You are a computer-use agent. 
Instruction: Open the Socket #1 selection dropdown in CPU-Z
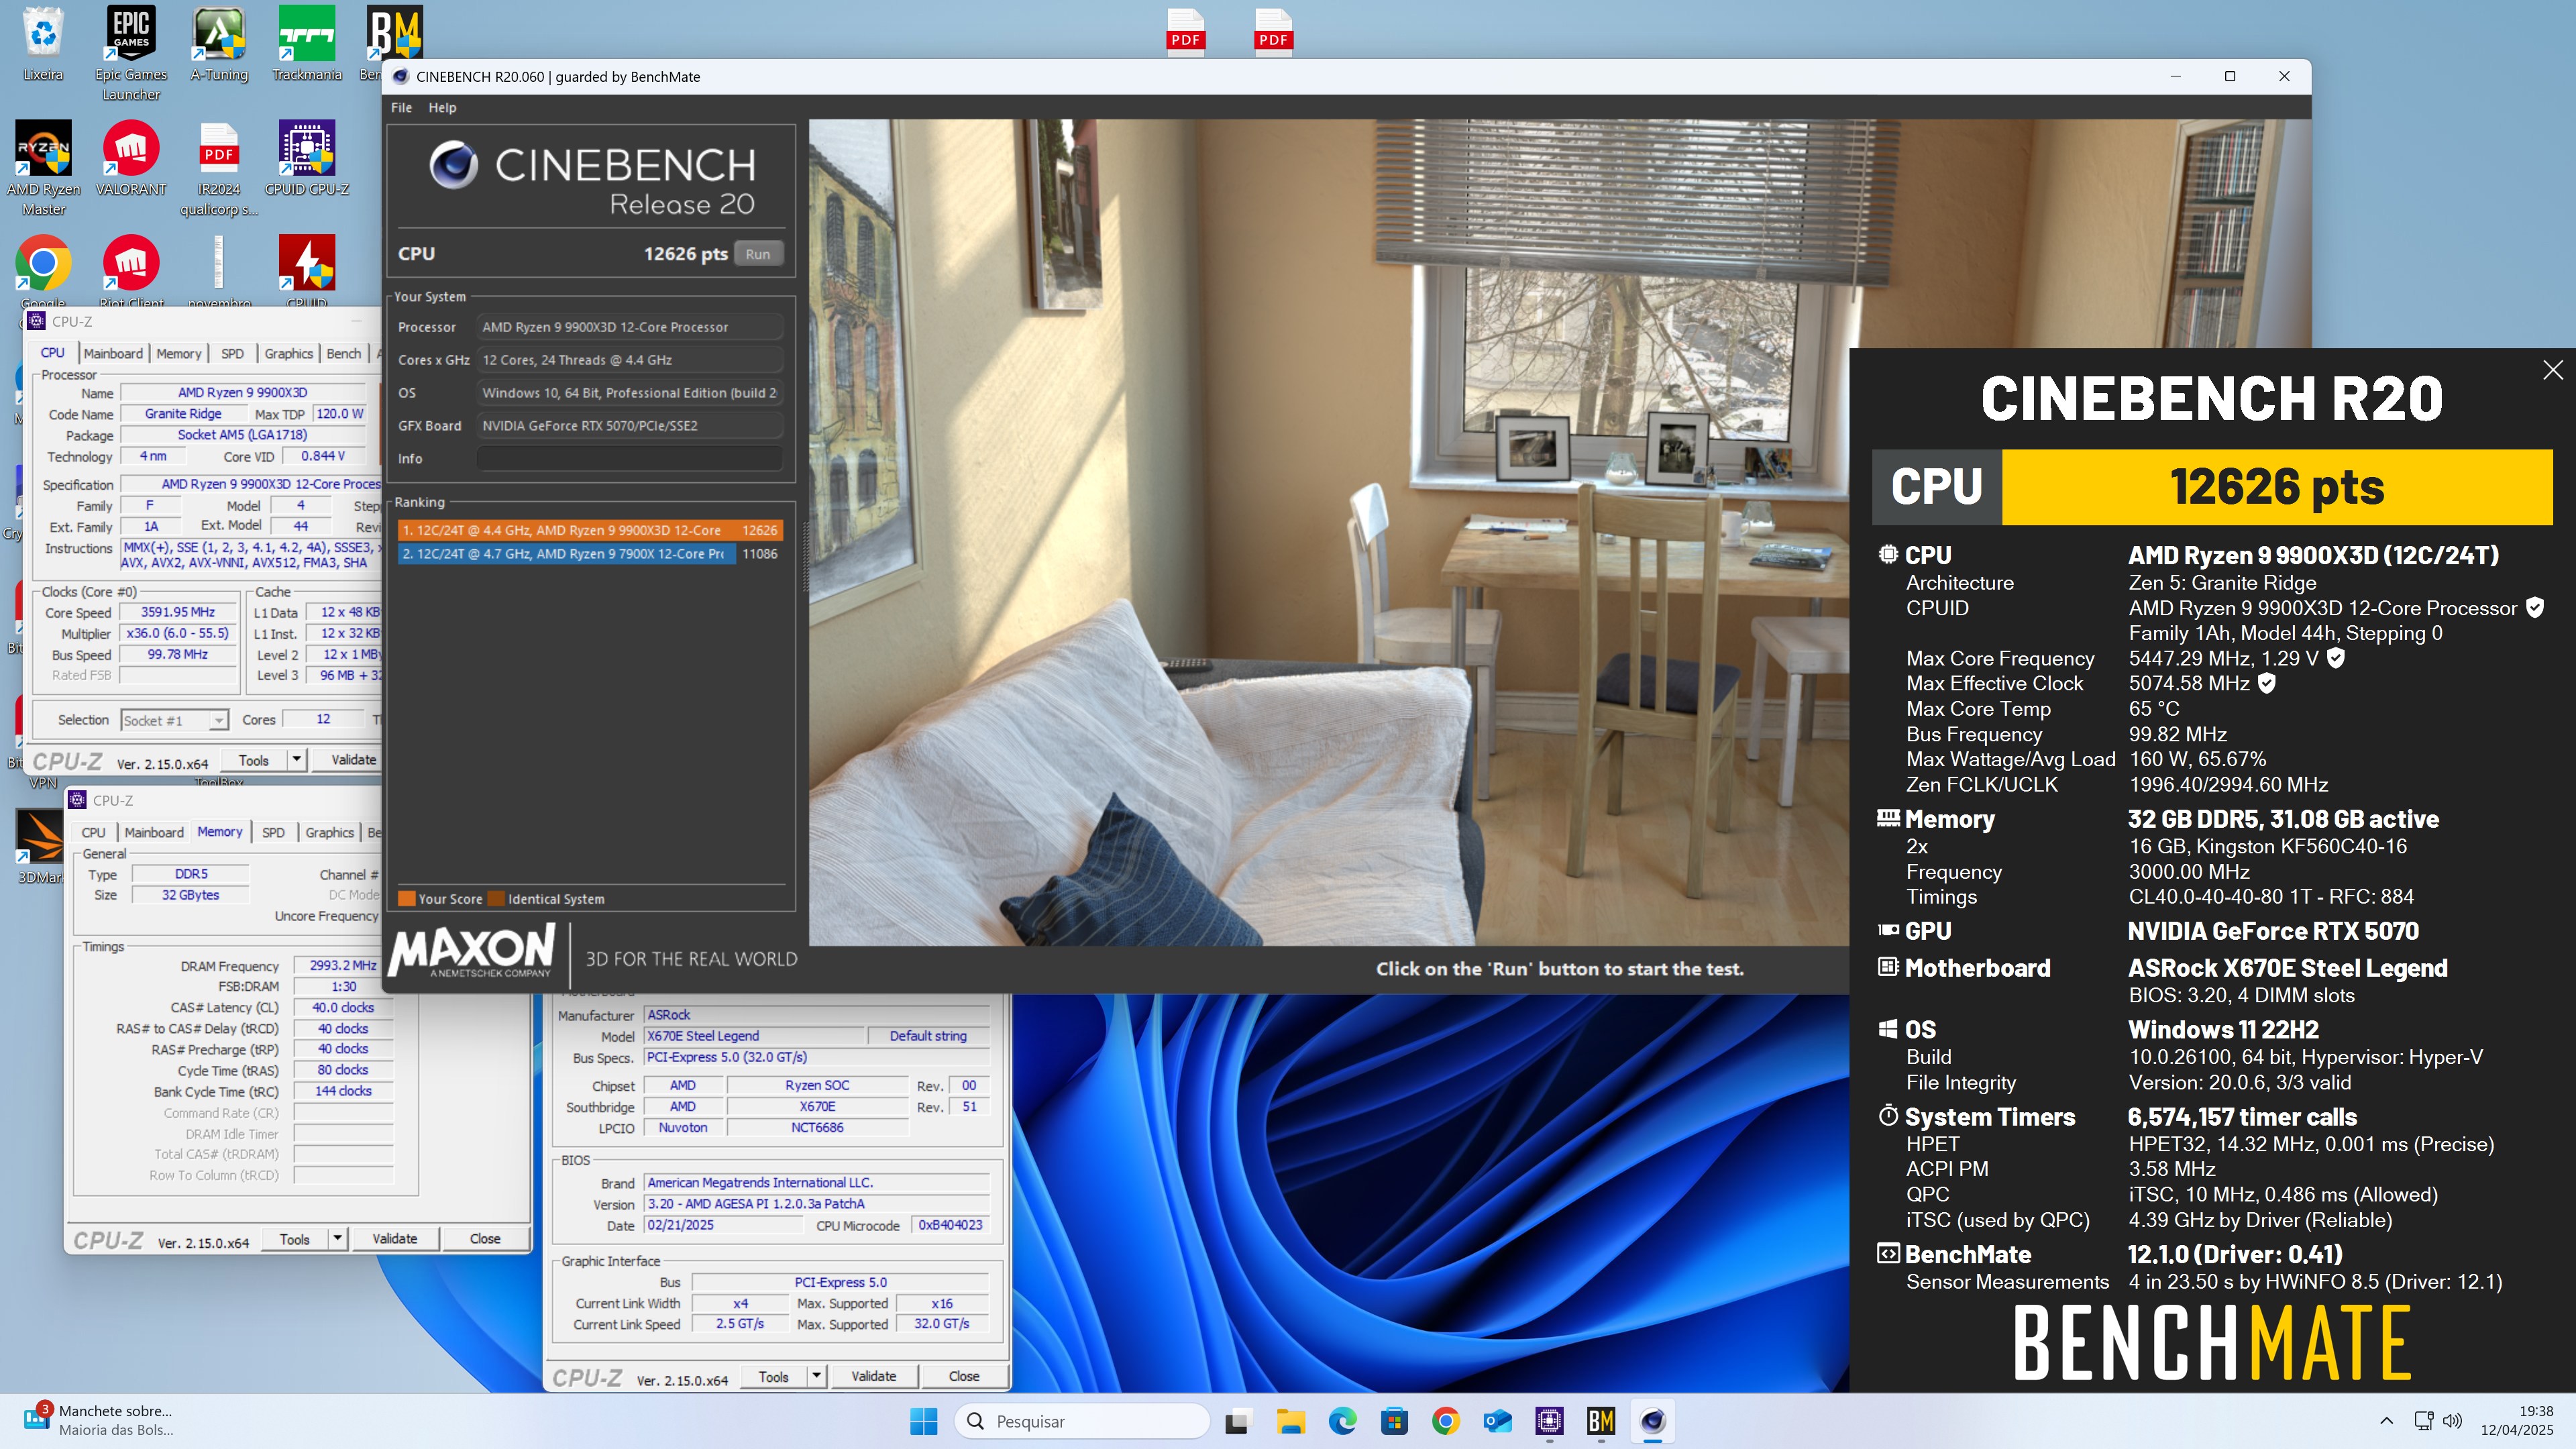(x=174, y=720)
